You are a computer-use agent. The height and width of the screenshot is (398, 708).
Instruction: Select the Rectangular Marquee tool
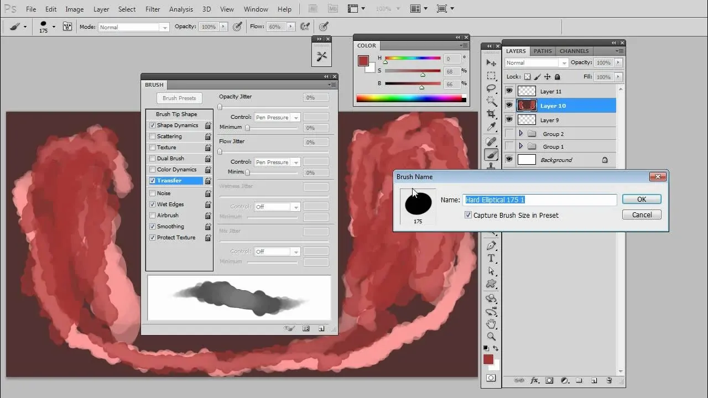(491, 76)
